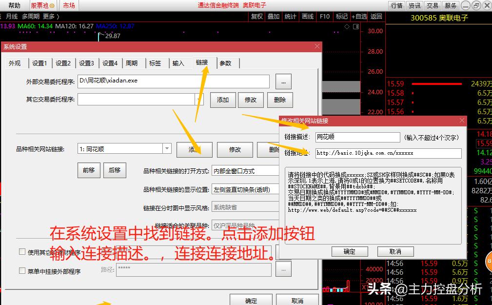This screenshot has width=492, height=305.
Task: Click the diamond icon above chart
Action: pyautogui.click(x=347, y=27)
